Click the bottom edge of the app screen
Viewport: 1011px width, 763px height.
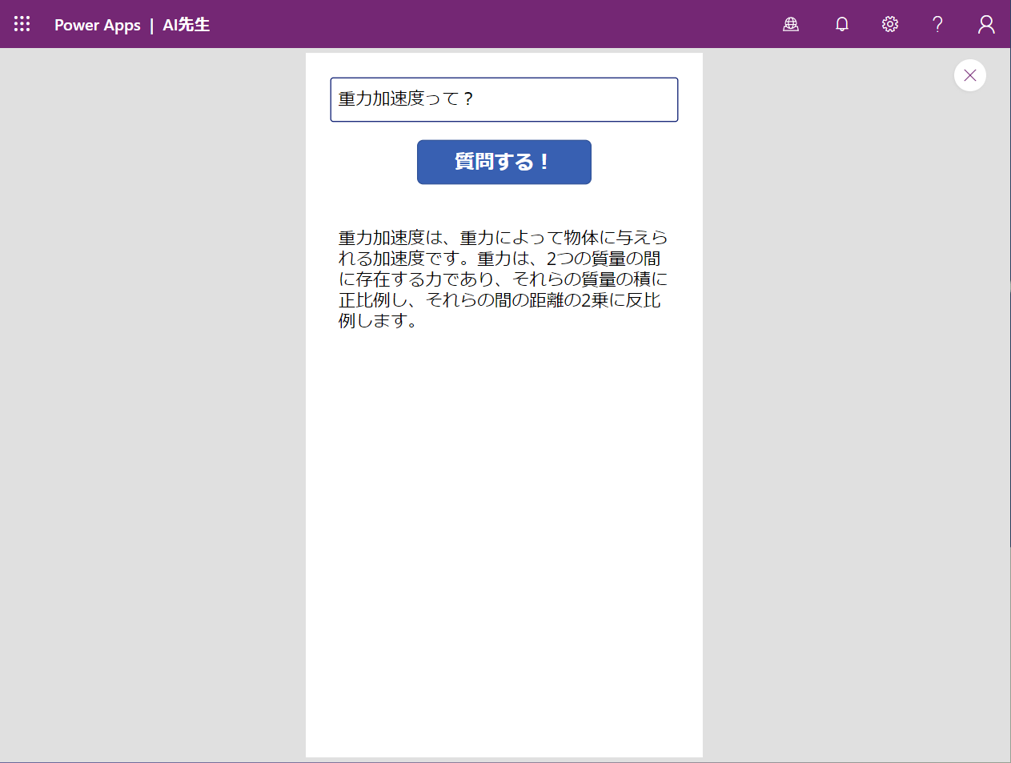click(x=503, y=753)
